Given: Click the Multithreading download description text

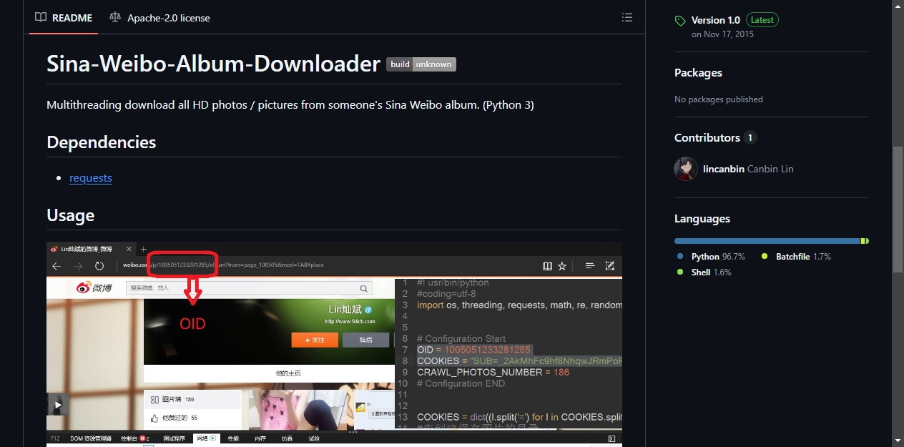Looking at the screenshot, I should [x=290, y=104].
